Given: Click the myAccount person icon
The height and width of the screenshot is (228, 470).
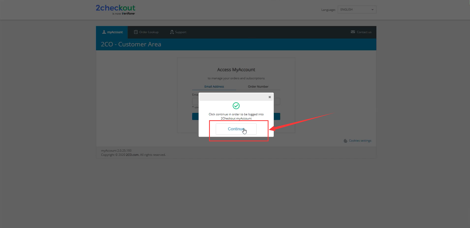Looking at the screenshot, I should [x=104, y=32].
